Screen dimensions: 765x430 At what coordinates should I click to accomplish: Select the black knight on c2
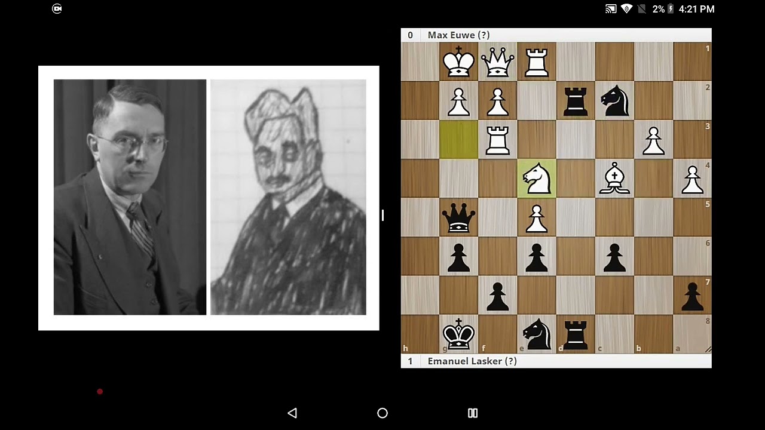614,100
